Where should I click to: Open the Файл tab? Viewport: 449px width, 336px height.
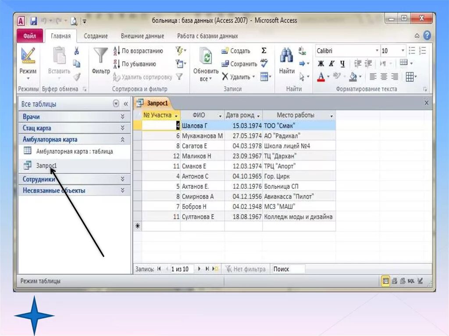(x=30, y=36)
